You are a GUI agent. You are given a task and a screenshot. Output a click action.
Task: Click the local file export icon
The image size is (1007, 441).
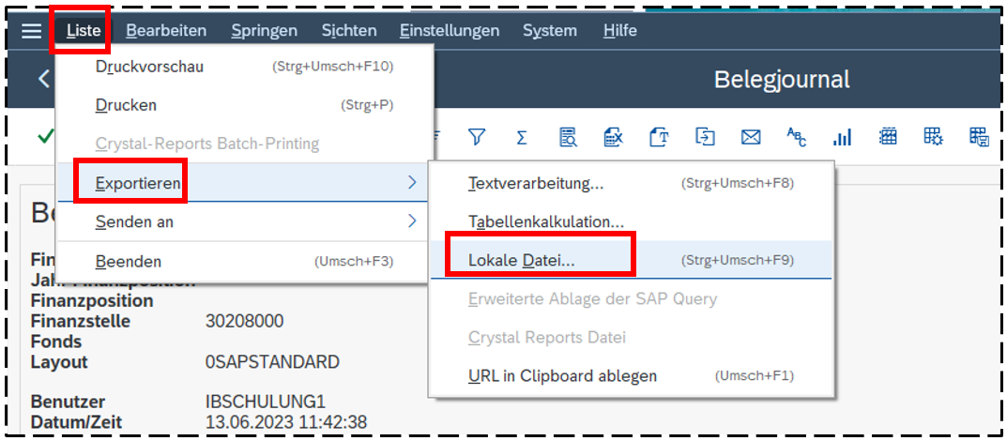[705, 137]
